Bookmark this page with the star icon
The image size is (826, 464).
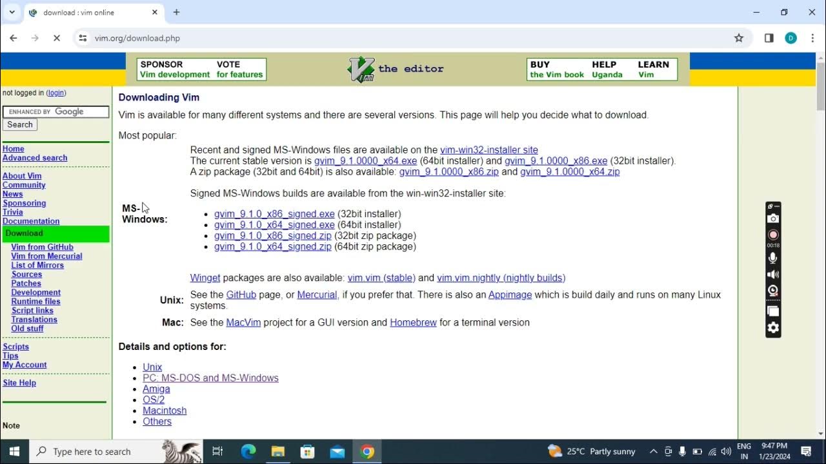coord(739,38)
